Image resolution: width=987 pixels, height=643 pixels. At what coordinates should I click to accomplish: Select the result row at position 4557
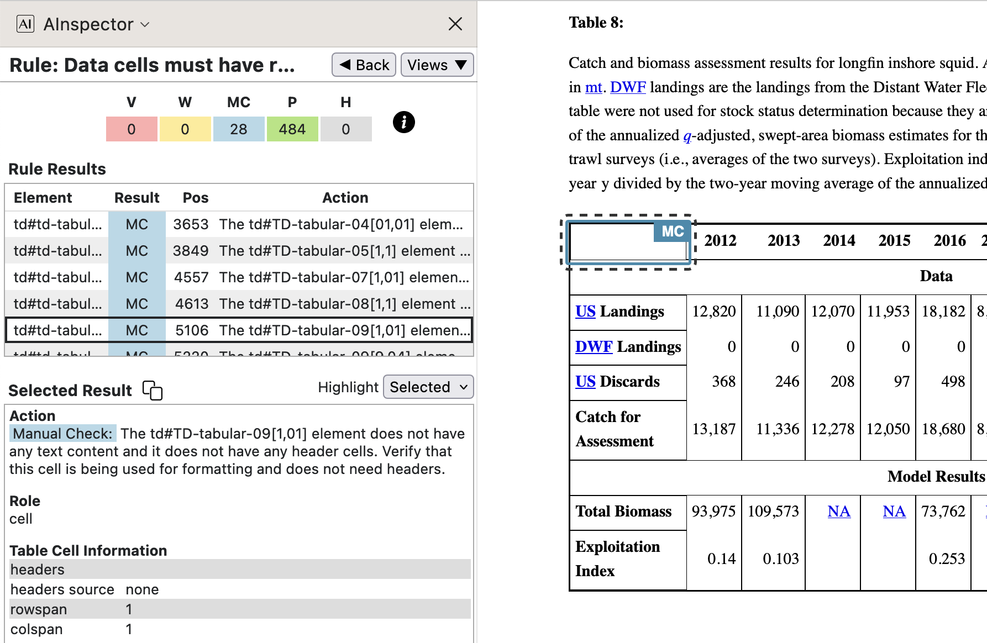(x=239, y=277)
